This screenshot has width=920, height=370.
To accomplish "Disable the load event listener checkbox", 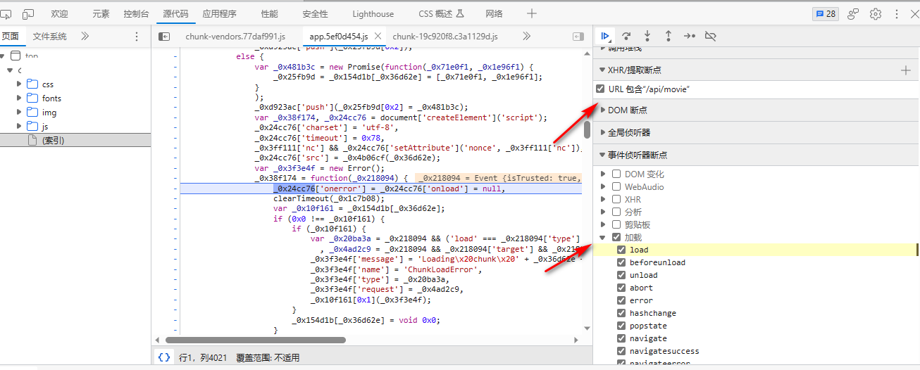I will click(621, 250).
